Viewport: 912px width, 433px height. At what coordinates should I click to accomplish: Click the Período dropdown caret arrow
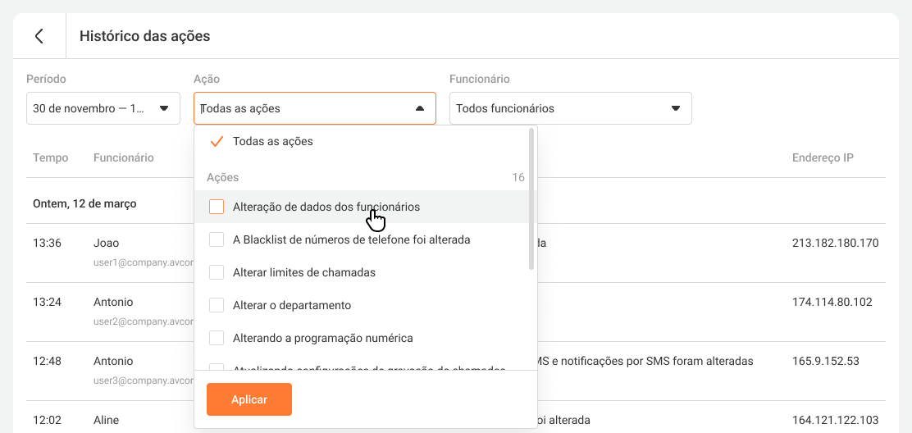coord(163,108)
